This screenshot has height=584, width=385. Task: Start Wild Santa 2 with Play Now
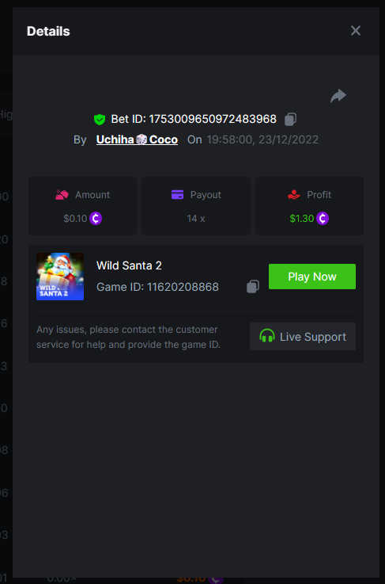pyautogui.click(x=312, y=277)
